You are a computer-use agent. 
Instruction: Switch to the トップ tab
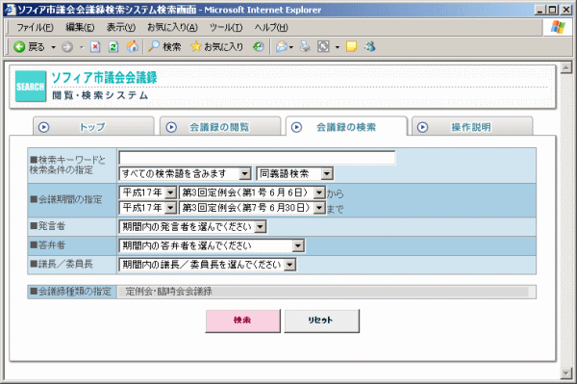click(x=93, y=127)
